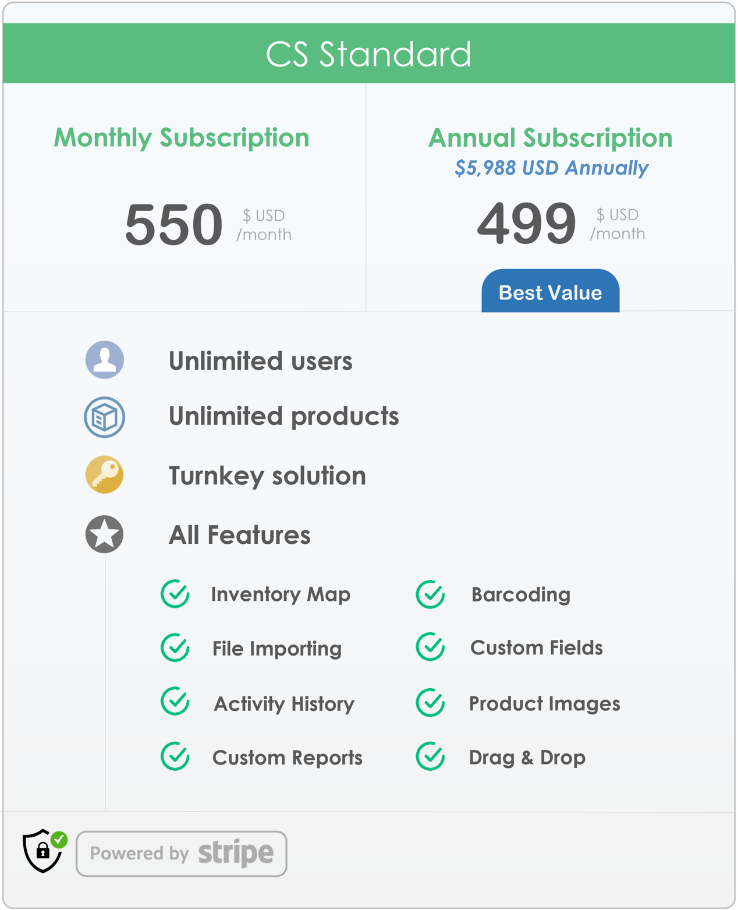The height and width of the screenshot is (910, 738).
Task: Click the Turnkey solution key icon
Action: [105, 475]
